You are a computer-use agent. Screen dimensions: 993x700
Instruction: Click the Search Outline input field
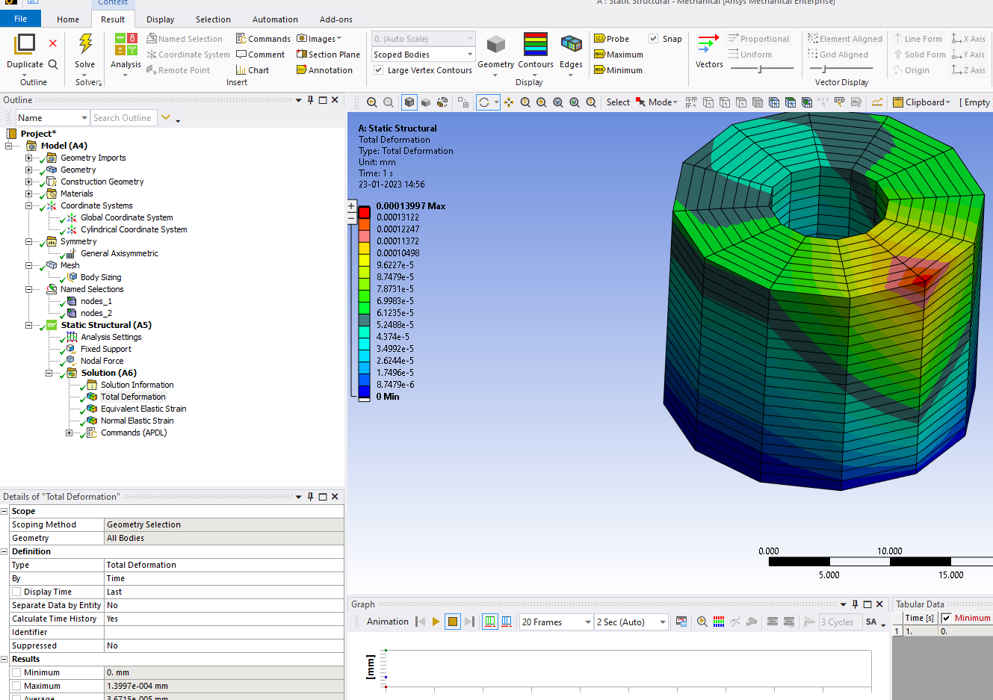pyautogui.click(x=123, y=118)
